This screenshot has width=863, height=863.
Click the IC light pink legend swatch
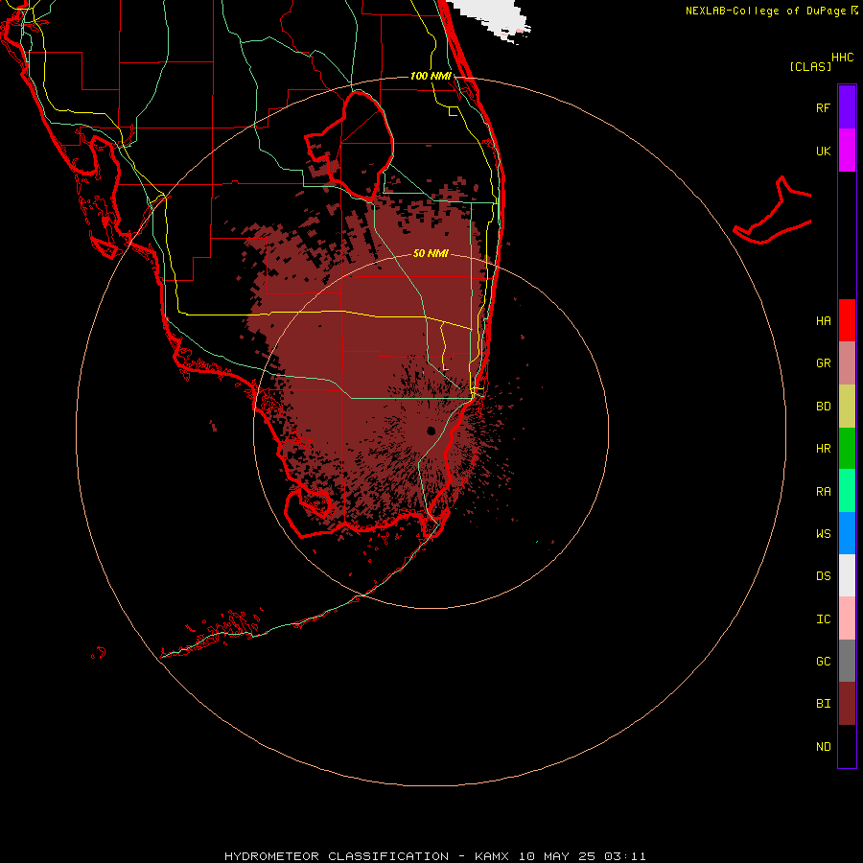[x=847, y=618]
